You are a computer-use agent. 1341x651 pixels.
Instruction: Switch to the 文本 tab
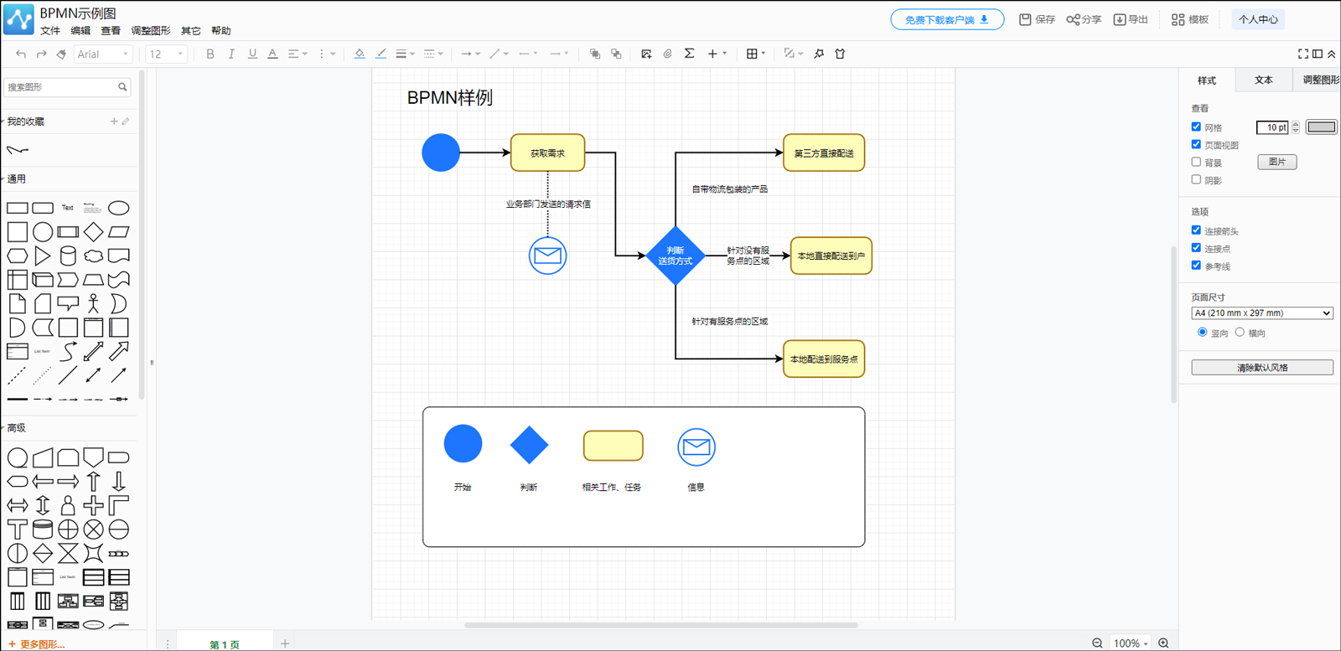click(1263, 80)
